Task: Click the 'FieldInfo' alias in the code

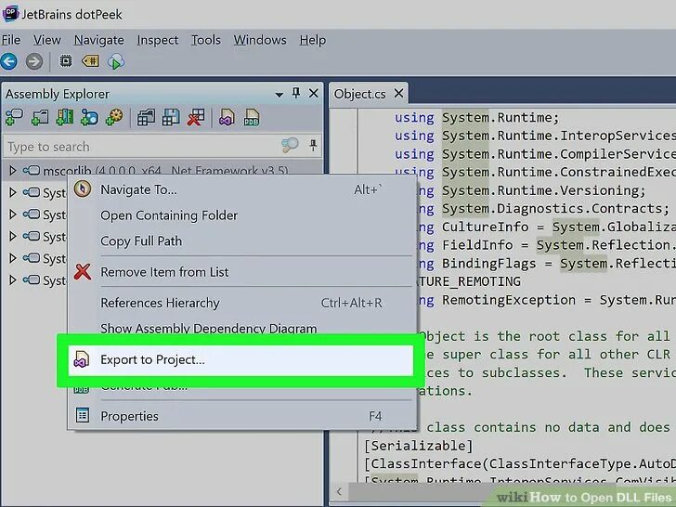Action: click(477, 245)
